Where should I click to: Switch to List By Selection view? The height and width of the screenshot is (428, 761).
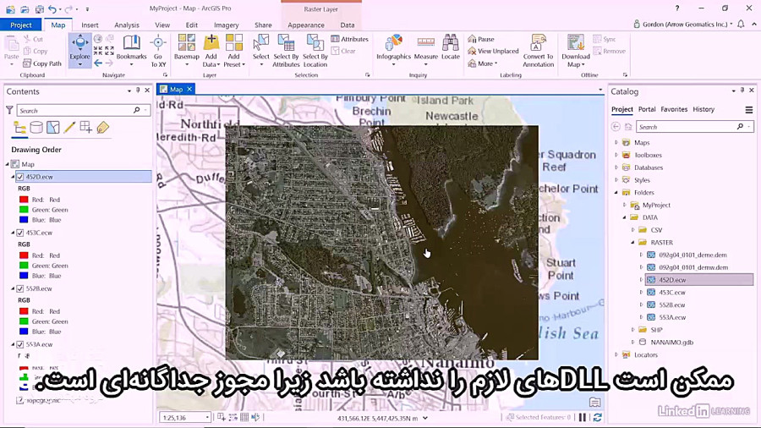coord(53,128)
